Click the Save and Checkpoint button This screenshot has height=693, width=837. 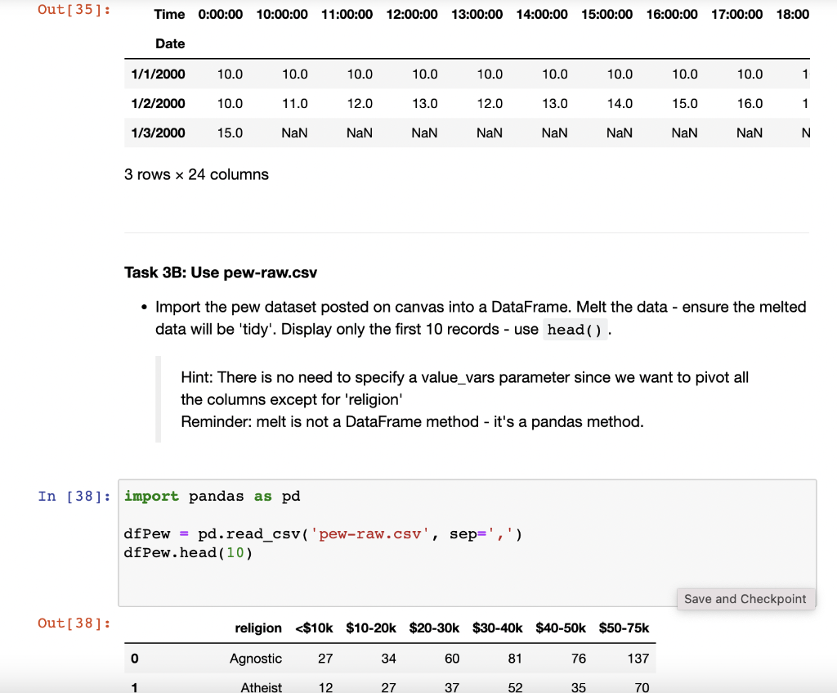click(x=745, y=598)
